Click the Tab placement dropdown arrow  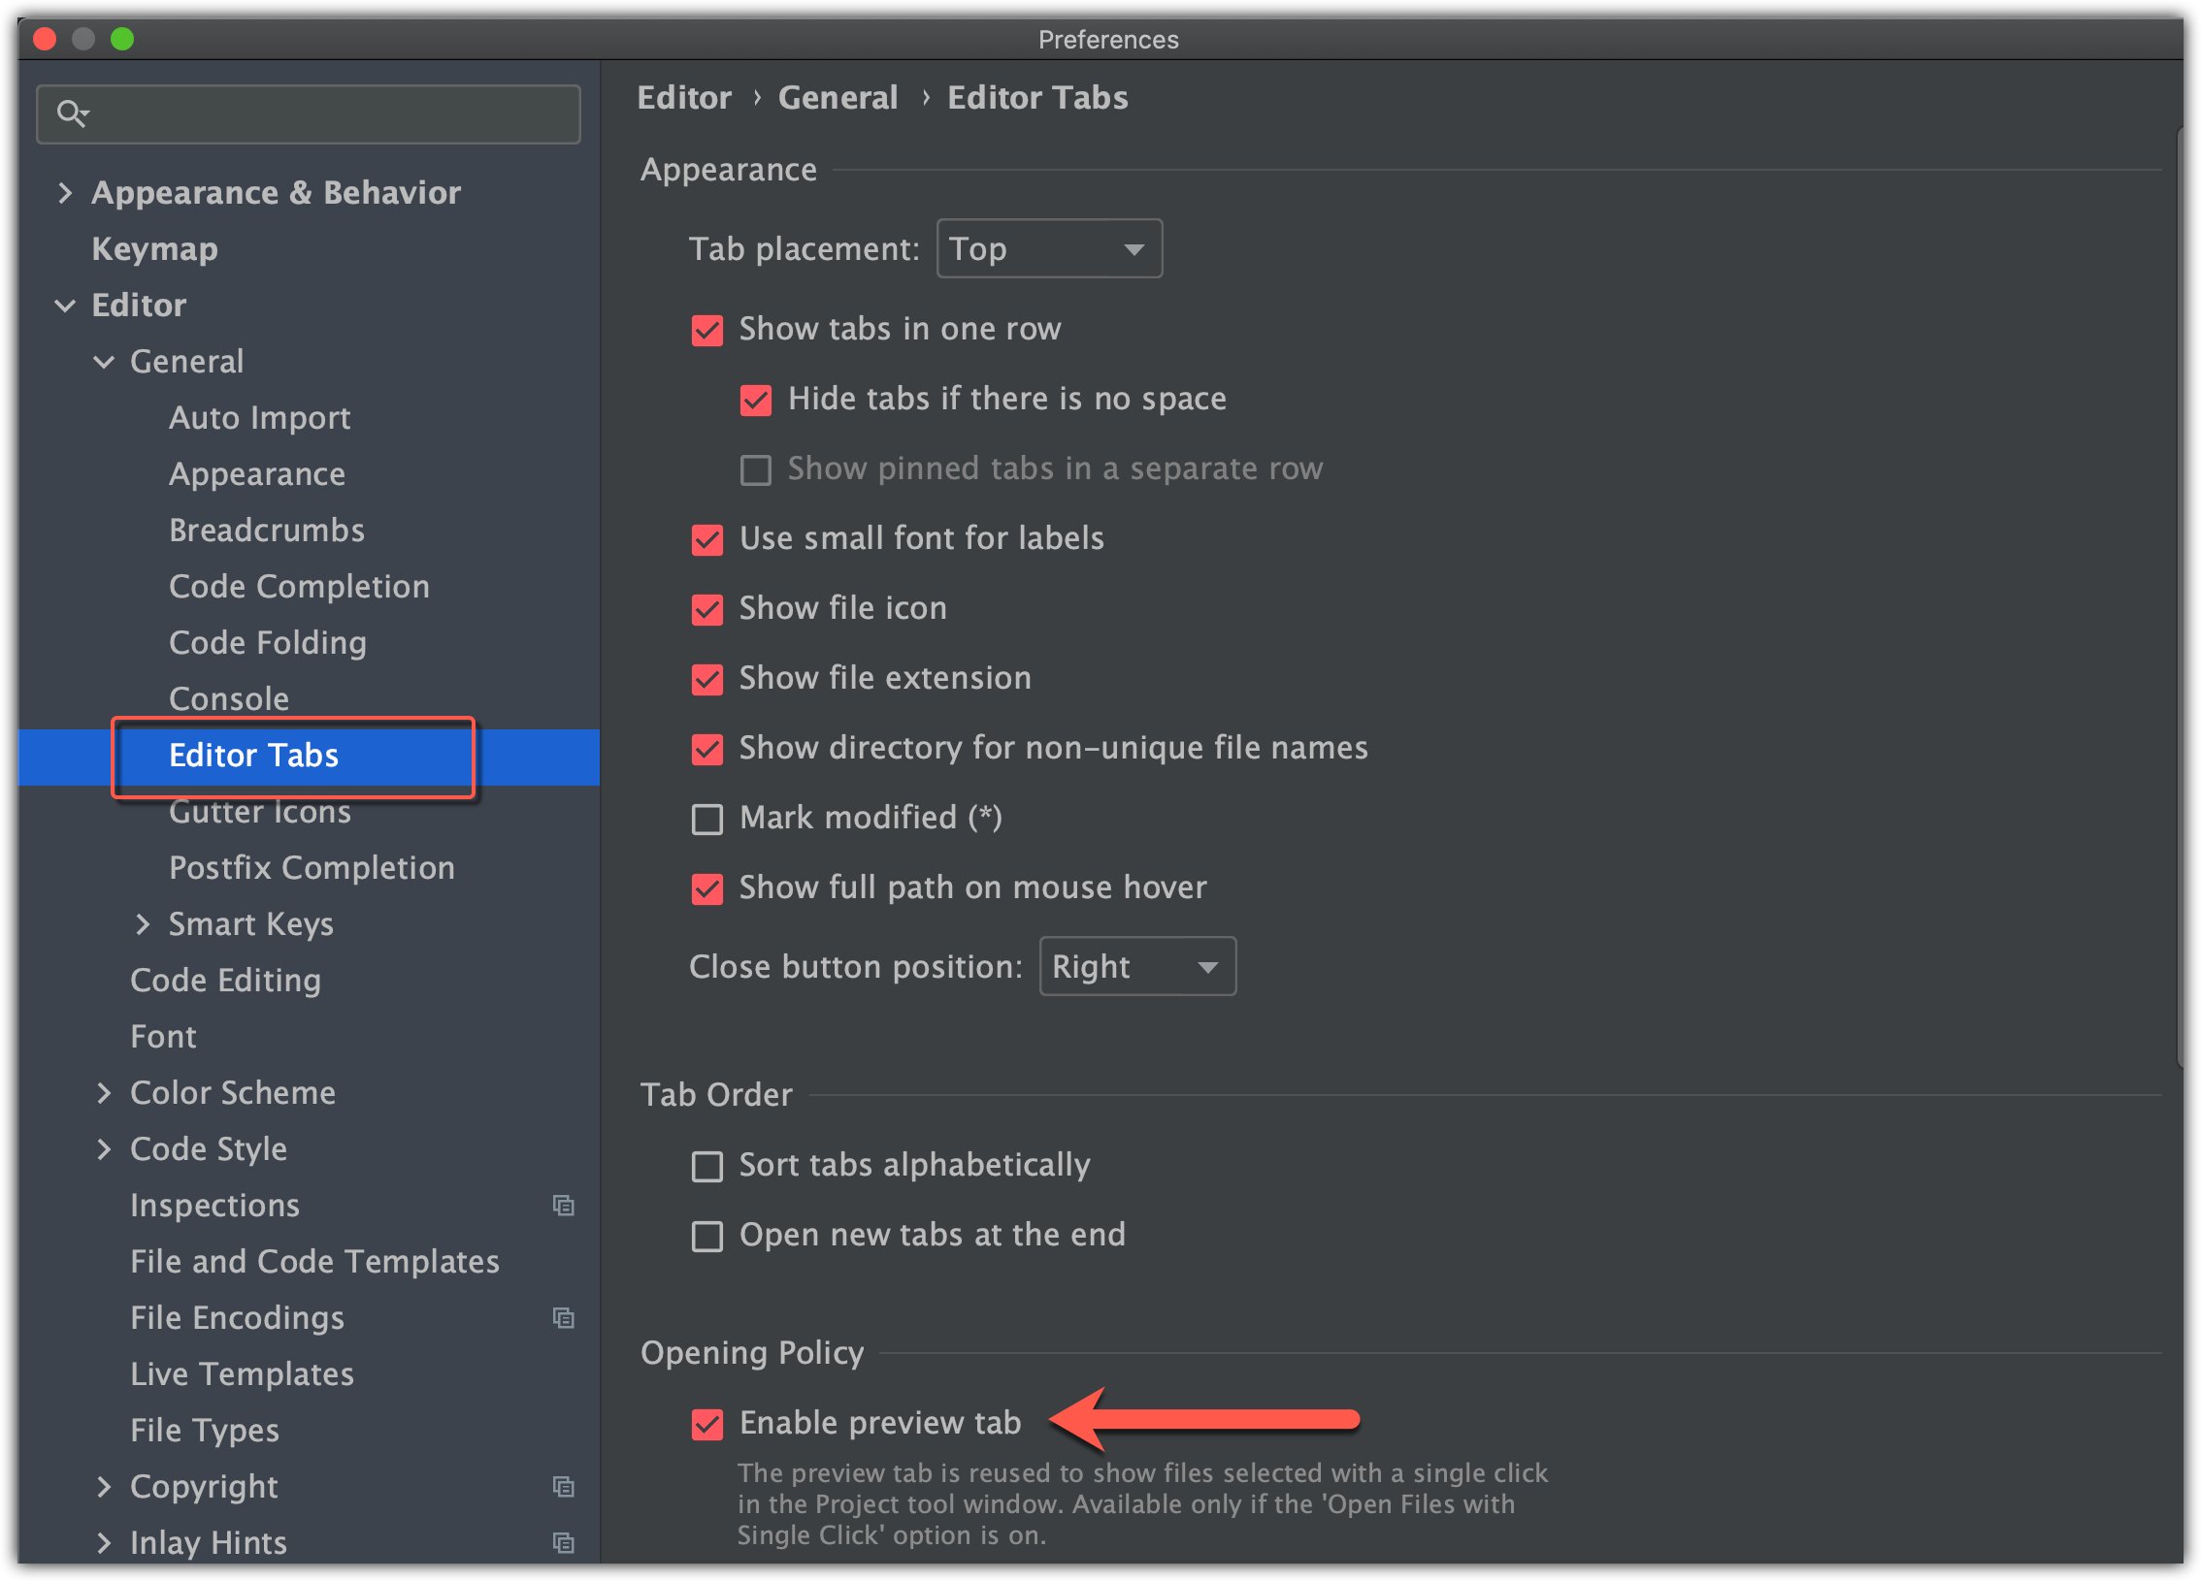(x=1133, y=249)
